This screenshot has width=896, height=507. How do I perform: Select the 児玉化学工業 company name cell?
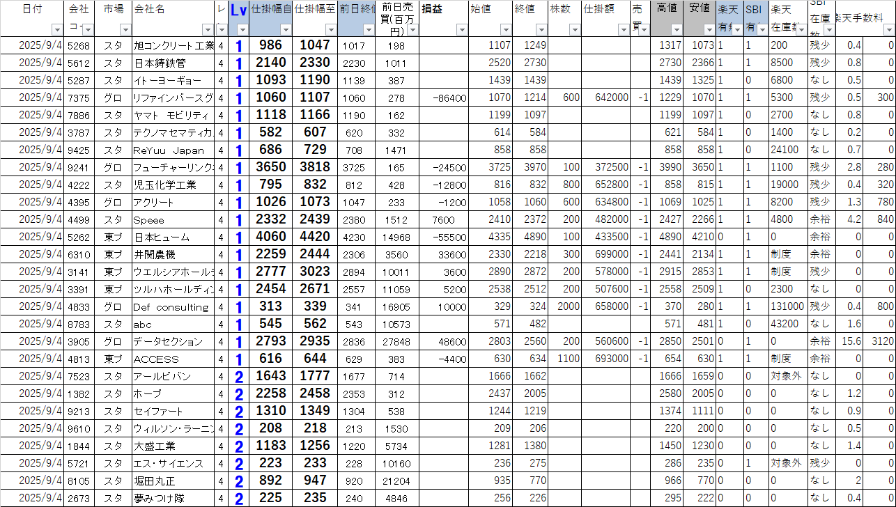tap(173, 185)
